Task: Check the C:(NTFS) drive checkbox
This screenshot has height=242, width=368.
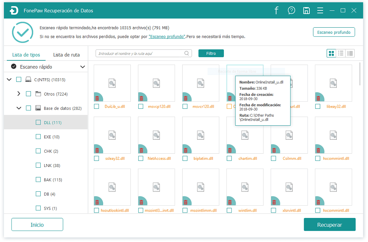Action: 19,79
